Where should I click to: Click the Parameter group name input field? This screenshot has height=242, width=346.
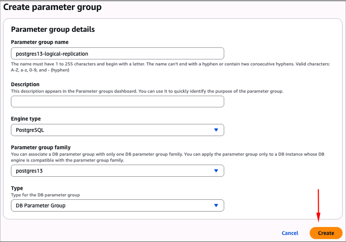pos(117,54)
